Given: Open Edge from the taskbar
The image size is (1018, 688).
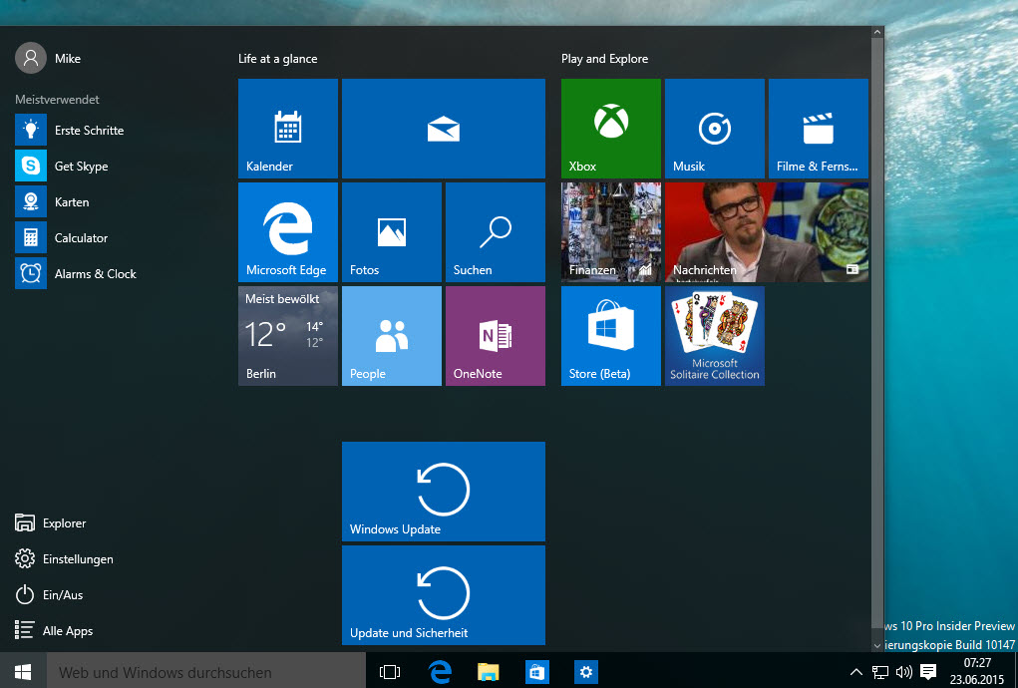Looking at the screenshot, I should (440, 672).
